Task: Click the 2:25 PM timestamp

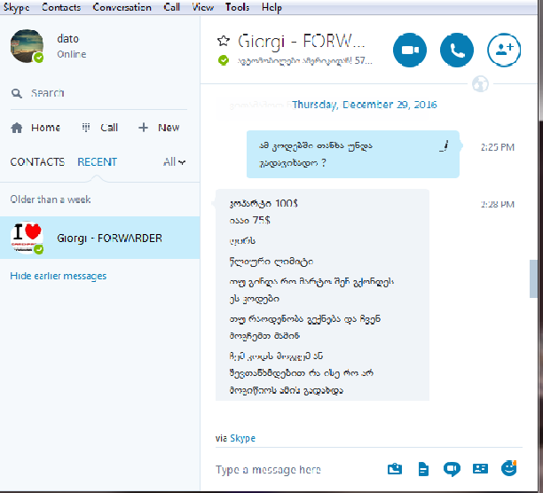Action: click(497, 147)
